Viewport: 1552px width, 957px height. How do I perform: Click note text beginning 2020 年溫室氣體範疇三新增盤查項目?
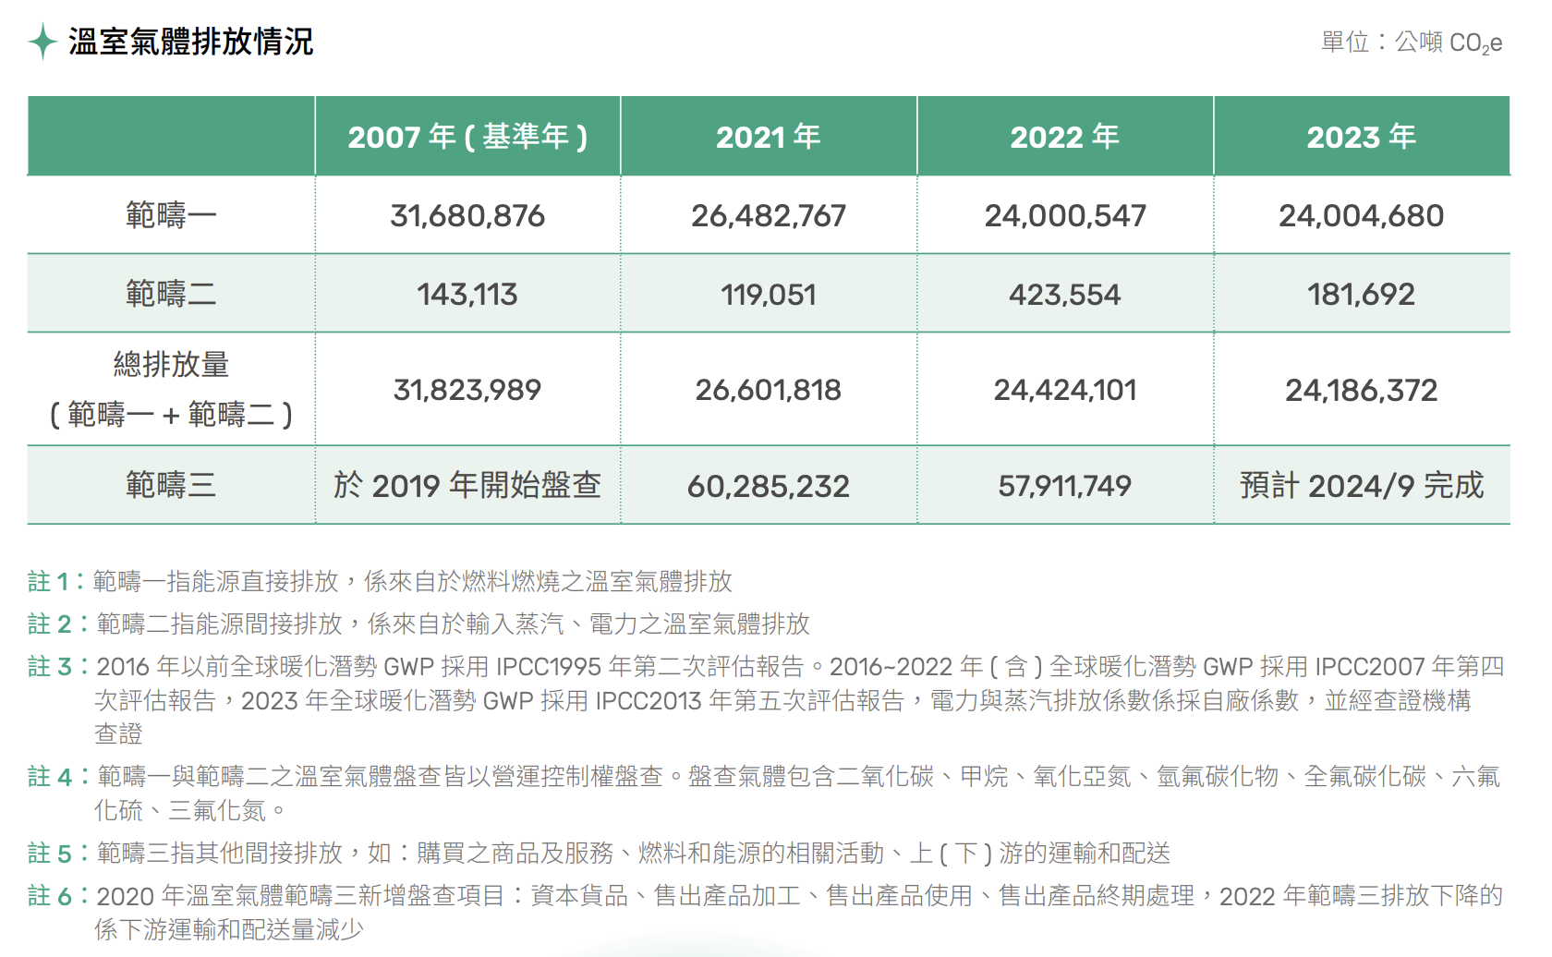tap(800, 912)
